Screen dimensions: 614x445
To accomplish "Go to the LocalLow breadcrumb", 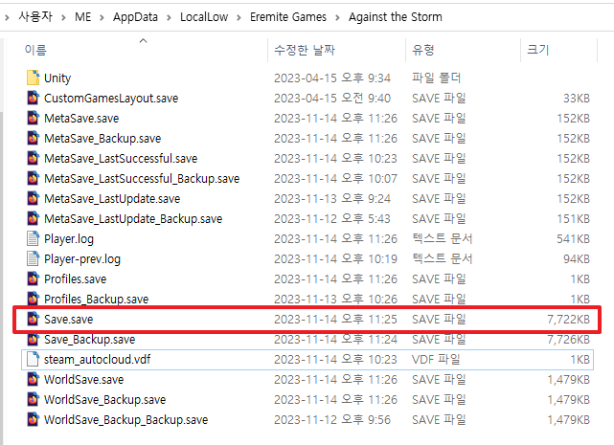I will pos(204,17).
